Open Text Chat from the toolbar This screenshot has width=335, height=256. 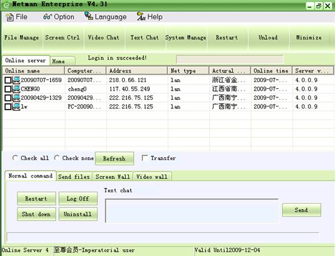[x=145, y=38]
